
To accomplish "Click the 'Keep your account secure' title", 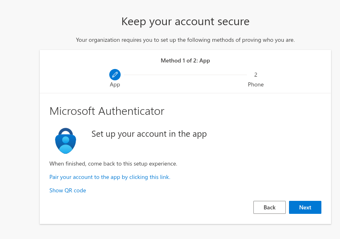I will tap(185, 22).
